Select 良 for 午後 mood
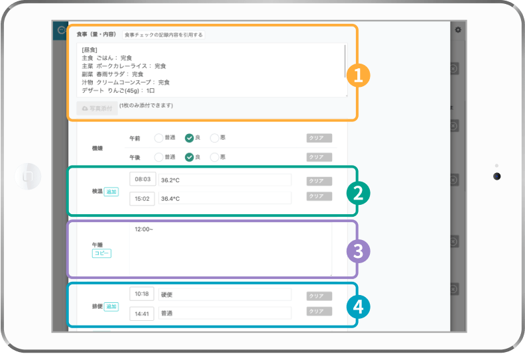525x354 pixels. coord(189,157)
